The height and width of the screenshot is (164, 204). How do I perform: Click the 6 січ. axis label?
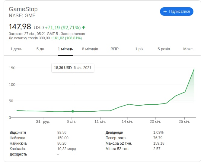(71, 122)
